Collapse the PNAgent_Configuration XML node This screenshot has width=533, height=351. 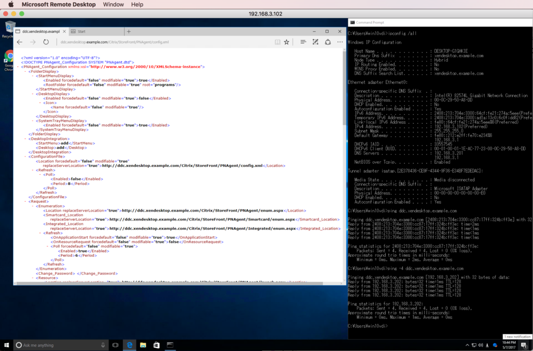[x=18, y=67]
